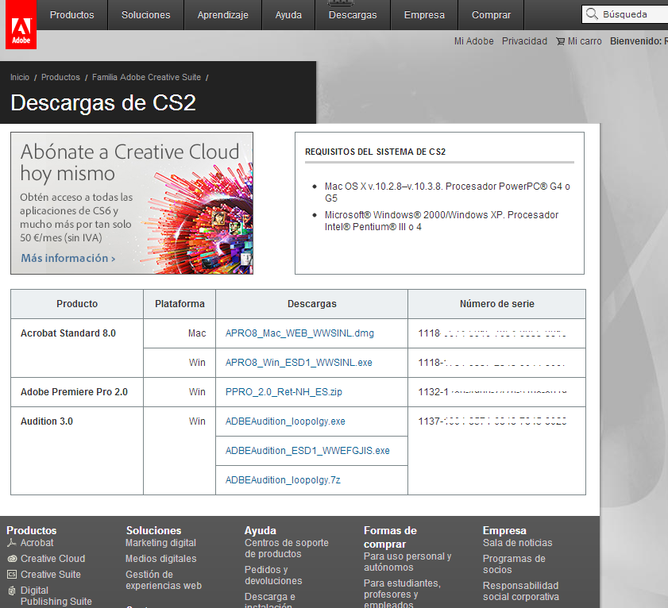
Task: Open Responsabilidad social corporativa link
Action: click(521, 591)
